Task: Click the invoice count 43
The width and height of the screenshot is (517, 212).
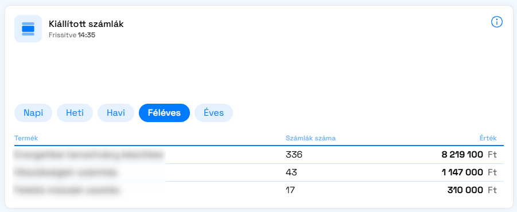Action: (291, 172)
